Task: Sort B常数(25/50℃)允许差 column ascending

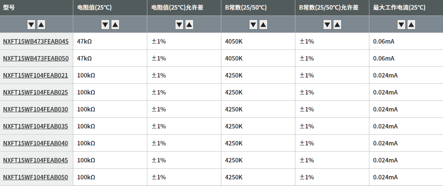Action: click(x=337, y=24)
